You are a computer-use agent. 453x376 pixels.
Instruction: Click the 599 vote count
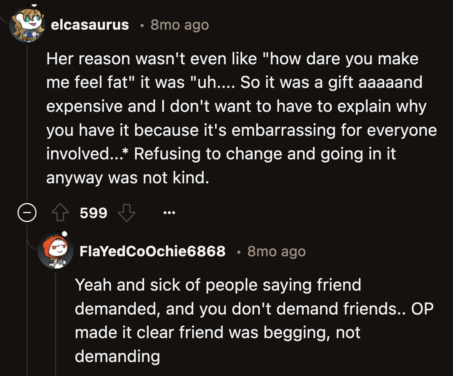tap(94, 213)
